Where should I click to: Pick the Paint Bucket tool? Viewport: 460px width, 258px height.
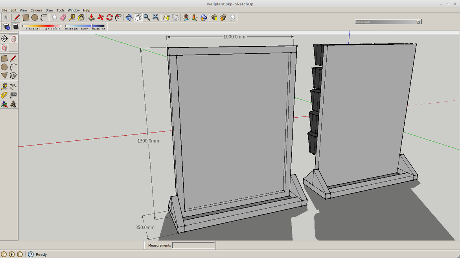click(81, 17)
